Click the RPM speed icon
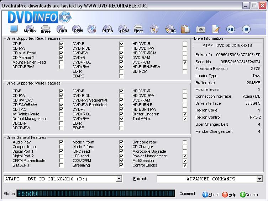 77,29
